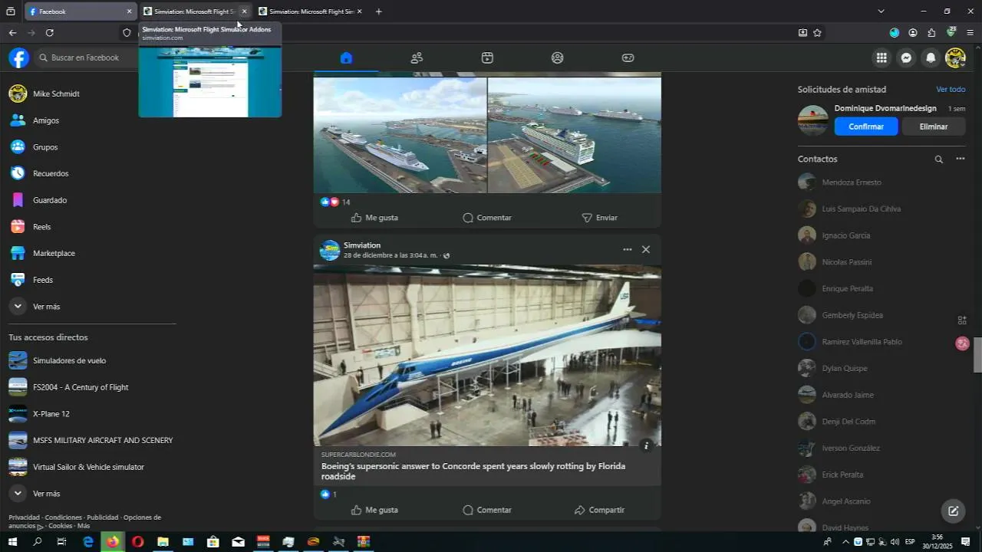The height and width of the screenshot is (552, 982).
Task: Click the Facebook logo
Action: [18, 58]
